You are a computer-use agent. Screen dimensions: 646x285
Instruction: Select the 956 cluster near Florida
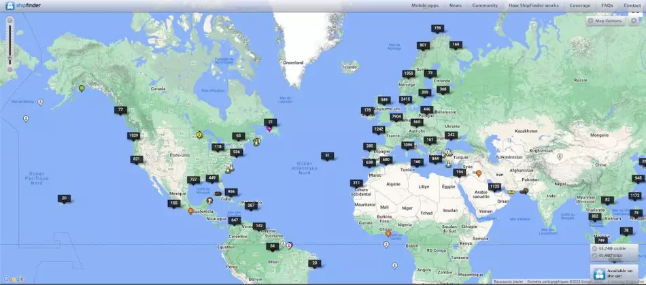(x=231, y=192)
